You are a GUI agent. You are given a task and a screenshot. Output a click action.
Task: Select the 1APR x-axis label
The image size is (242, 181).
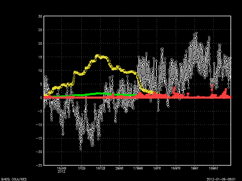pyautogui.click(x=157, y=168)
